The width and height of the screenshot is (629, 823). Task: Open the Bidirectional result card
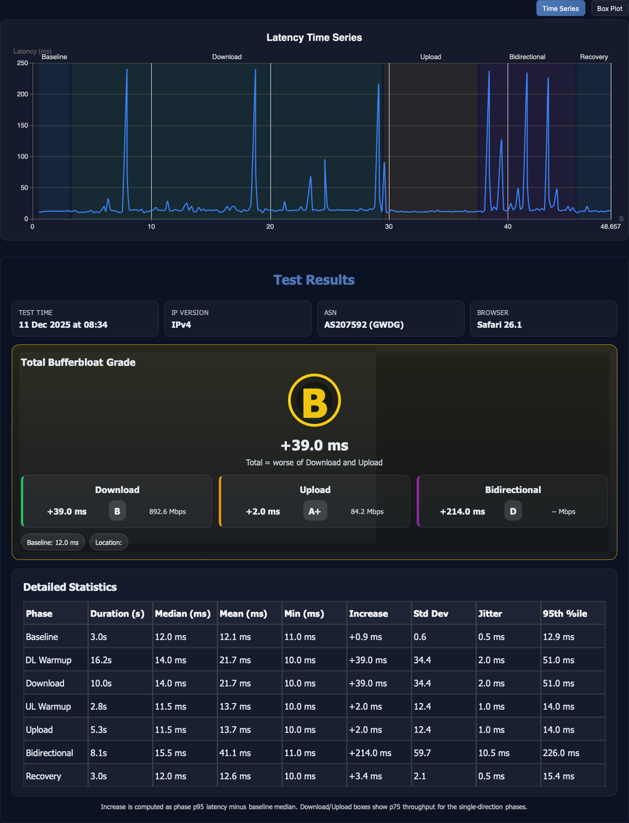tap(513, 501)
